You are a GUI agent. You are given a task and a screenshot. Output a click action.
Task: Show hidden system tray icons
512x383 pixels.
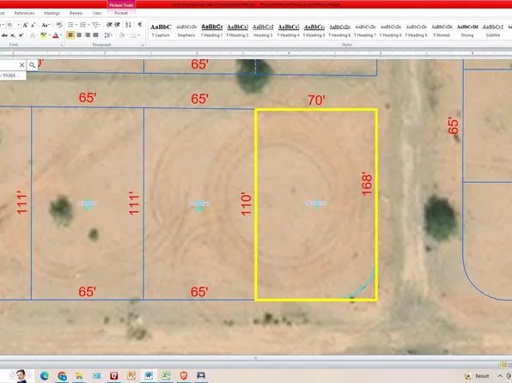point(500,376)
